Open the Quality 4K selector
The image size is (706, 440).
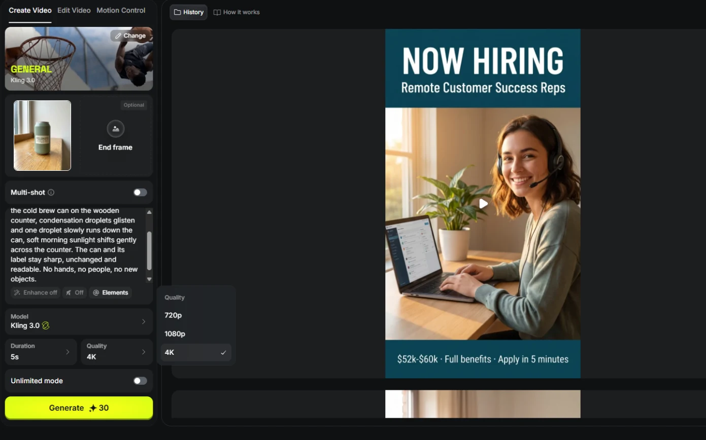tap(117, 352)
